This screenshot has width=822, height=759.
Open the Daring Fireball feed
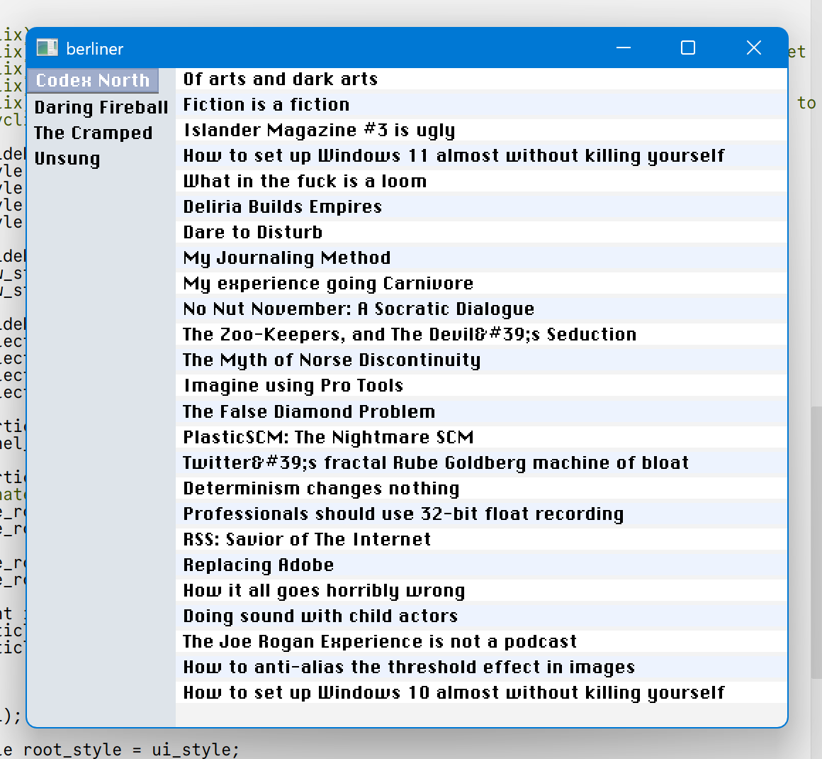(101, 107)
